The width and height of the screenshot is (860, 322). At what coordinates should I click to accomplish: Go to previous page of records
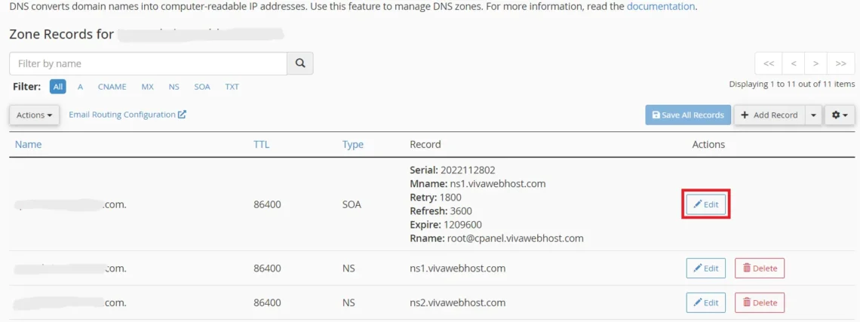tap(794, 63)
